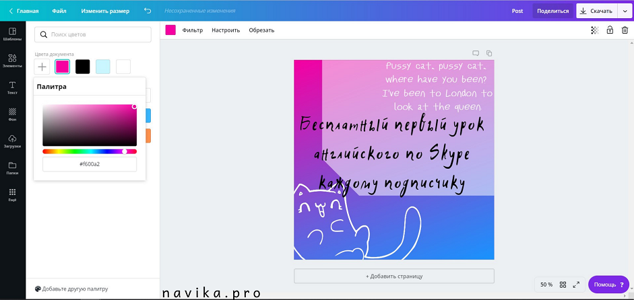Open the Файл menu
This screenshot has width=634, height=300.
click(x=59, y=11)
